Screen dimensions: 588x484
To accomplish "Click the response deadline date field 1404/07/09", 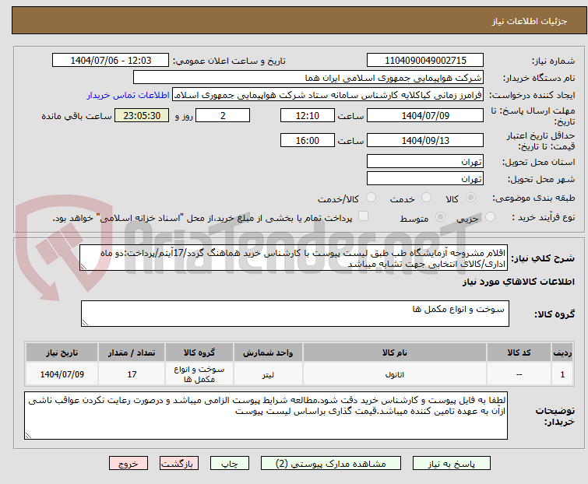I will coord(424,115).
